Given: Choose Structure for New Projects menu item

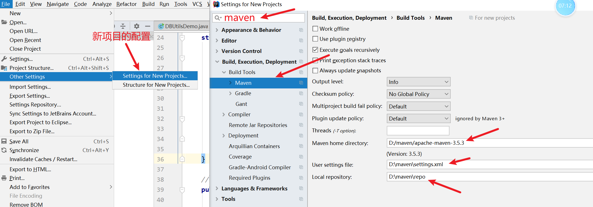Looking at the screenshot, I should coord(155,85).
